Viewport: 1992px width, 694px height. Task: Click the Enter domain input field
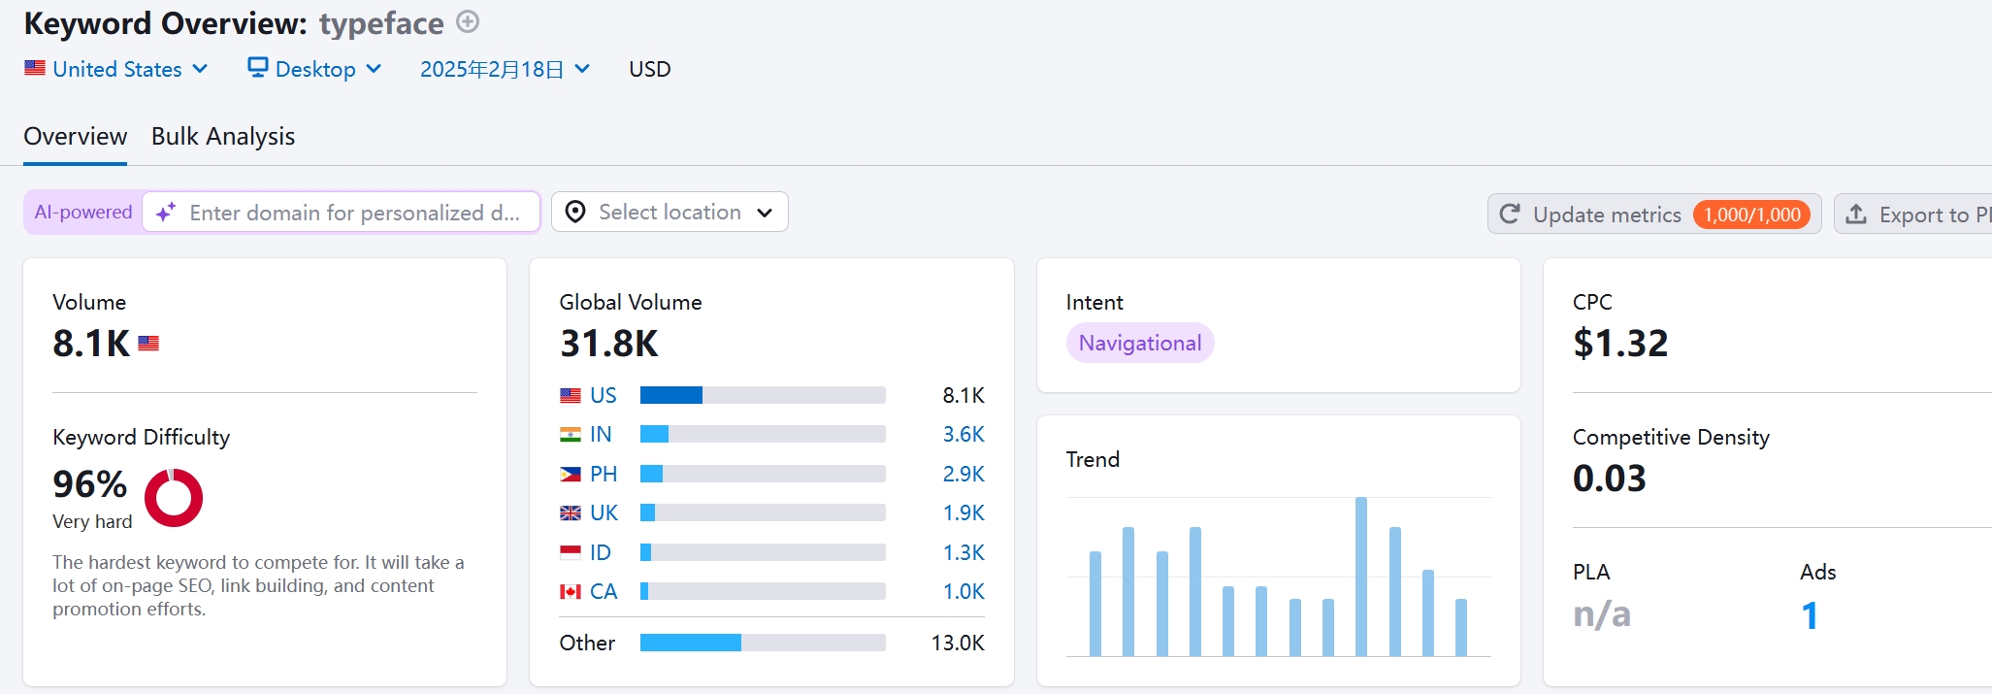point(354,213)
